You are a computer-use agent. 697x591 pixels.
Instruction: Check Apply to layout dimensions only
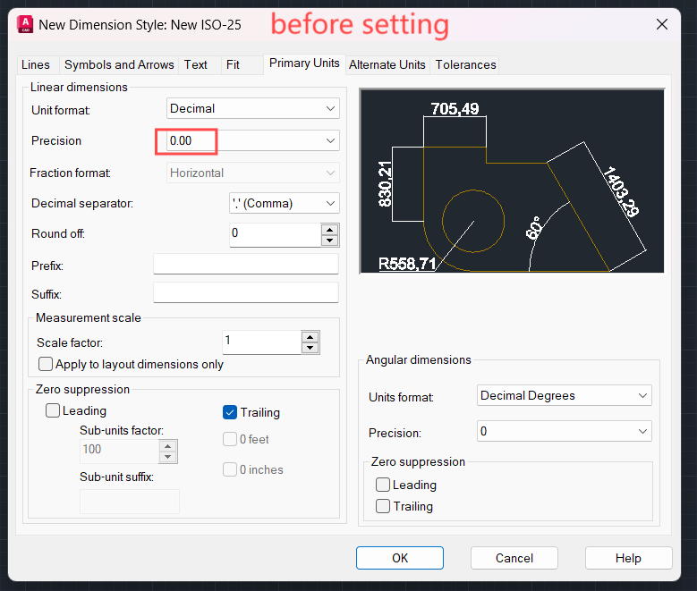(x=46, y=364)
